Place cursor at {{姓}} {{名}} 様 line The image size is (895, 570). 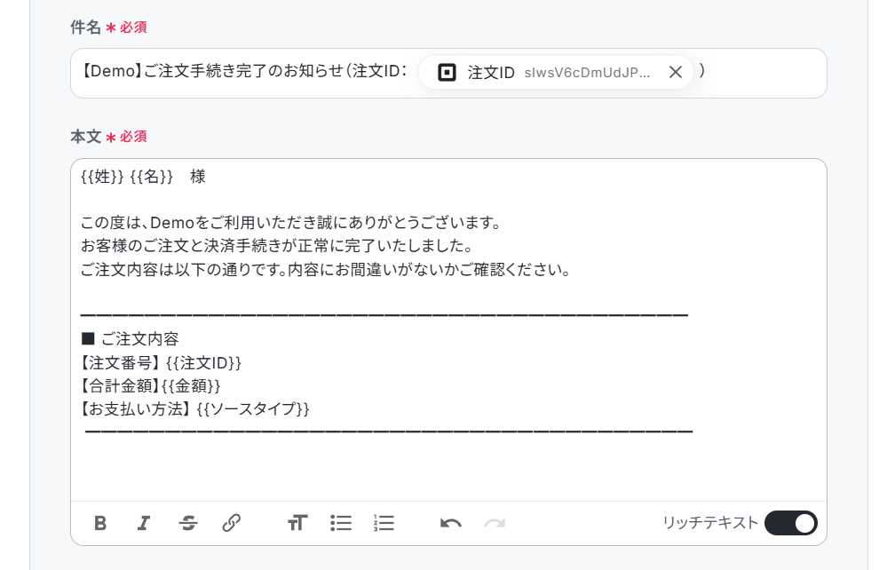tap(143, 177)
